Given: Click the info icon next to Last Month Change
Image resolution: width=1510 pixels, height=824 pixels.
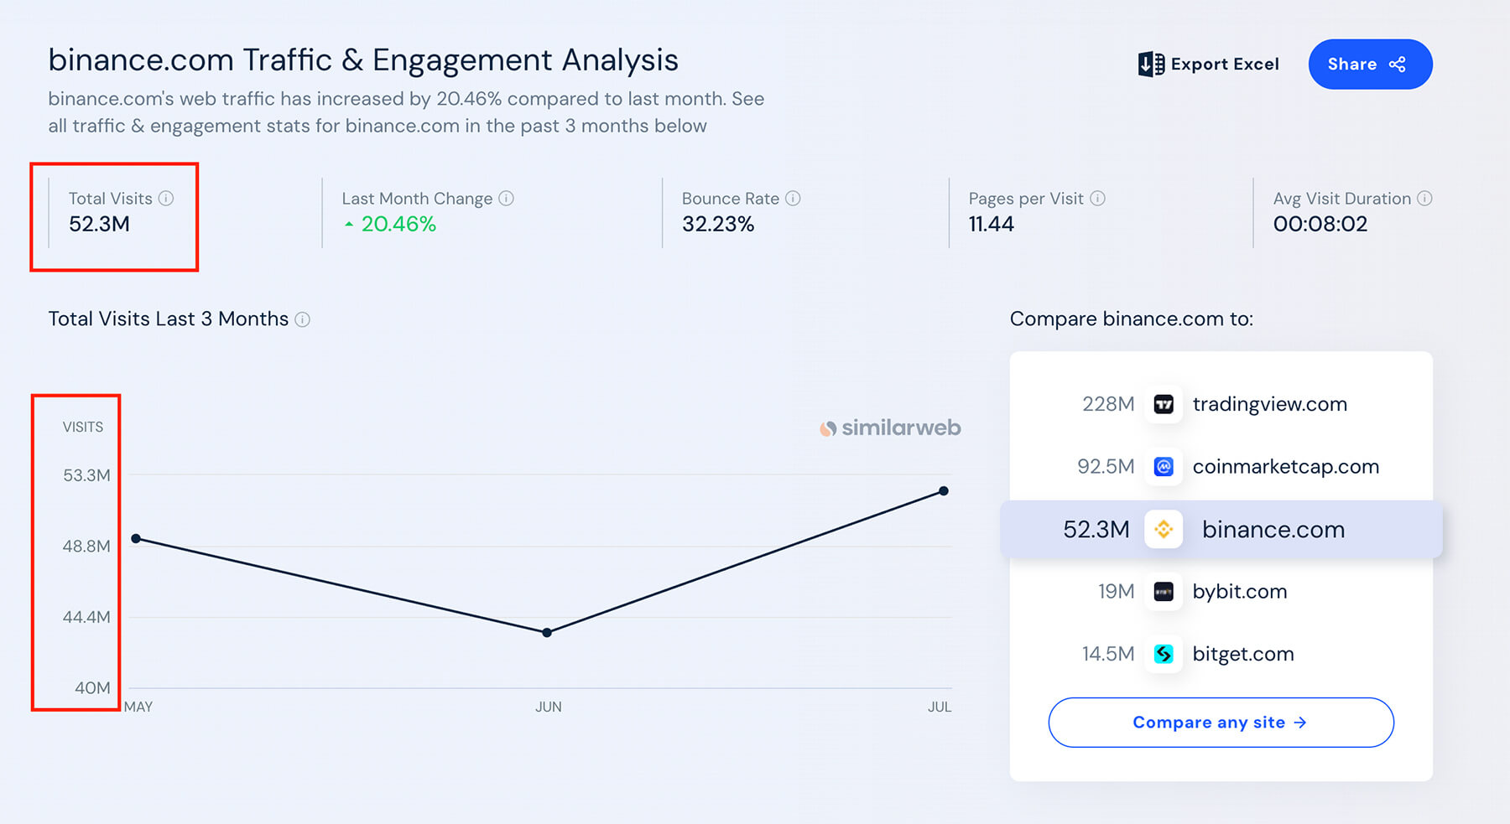Looking at the screenshot, I should [506, 199].
